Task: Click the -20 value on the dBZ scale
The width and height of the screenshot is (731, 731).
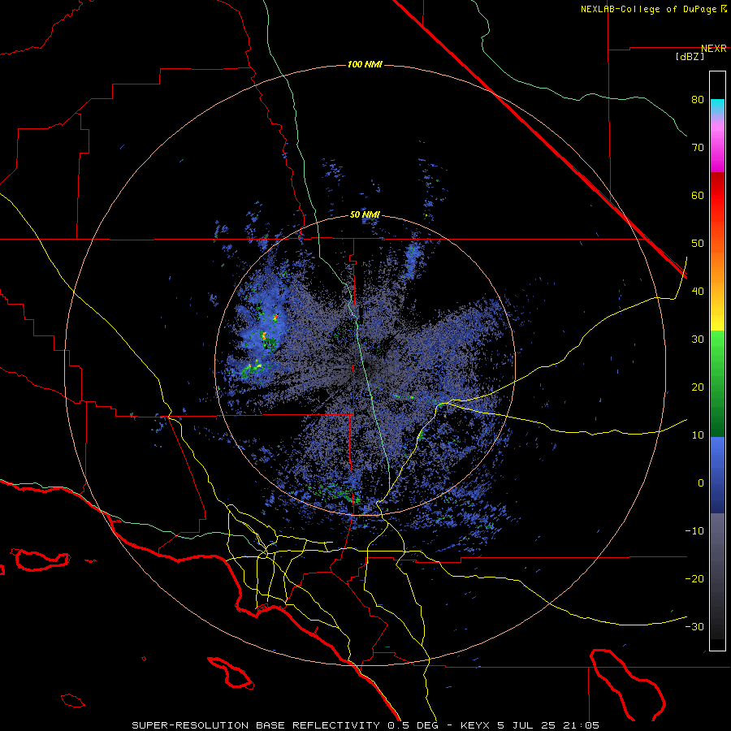Action: coord(694,579)
